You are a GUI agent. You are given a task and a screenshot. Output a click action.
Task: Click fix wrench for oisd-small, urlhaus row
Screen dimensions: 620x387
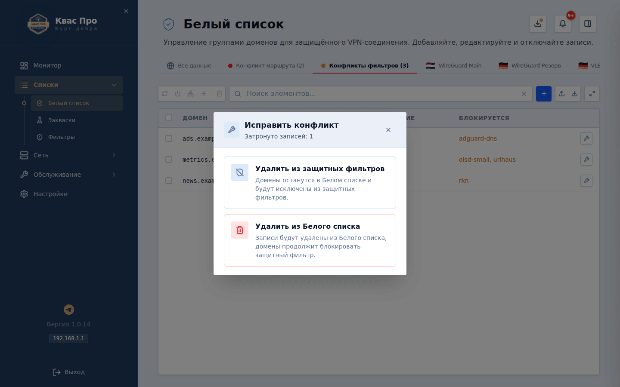coord(586,160)
